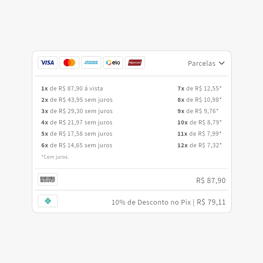Pick 10x de R$ 8,79 option
This screenshot has width=263, height=263.
pos(199,123)
